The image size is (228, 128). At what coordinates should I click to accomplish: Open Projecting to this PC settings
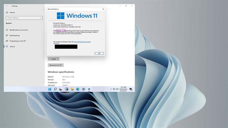point(18,41)
